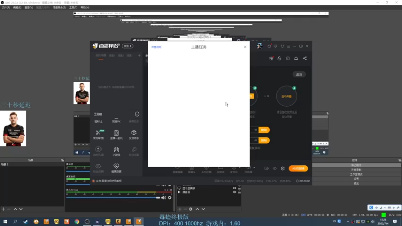Add a new scene tab with plus icon
The image size is (402, 226).
(x=139, y=55)
